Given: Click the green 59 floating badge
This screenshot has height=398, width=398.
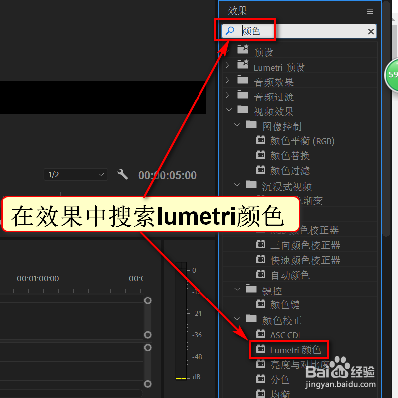Looking at the screenshot, I should (x=391, y=74).
